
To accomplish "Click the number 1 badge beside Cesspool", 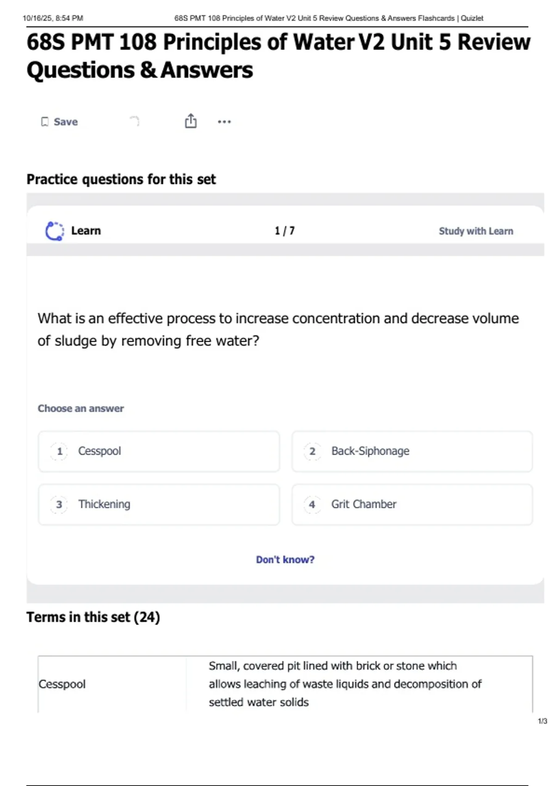I will point(59,451).
